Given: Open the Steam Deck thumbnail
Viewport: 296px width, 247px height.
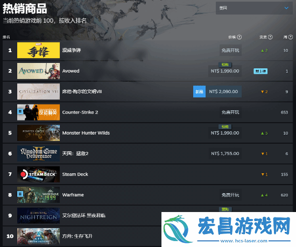Looking at the screenshot, I should (39, 174).
